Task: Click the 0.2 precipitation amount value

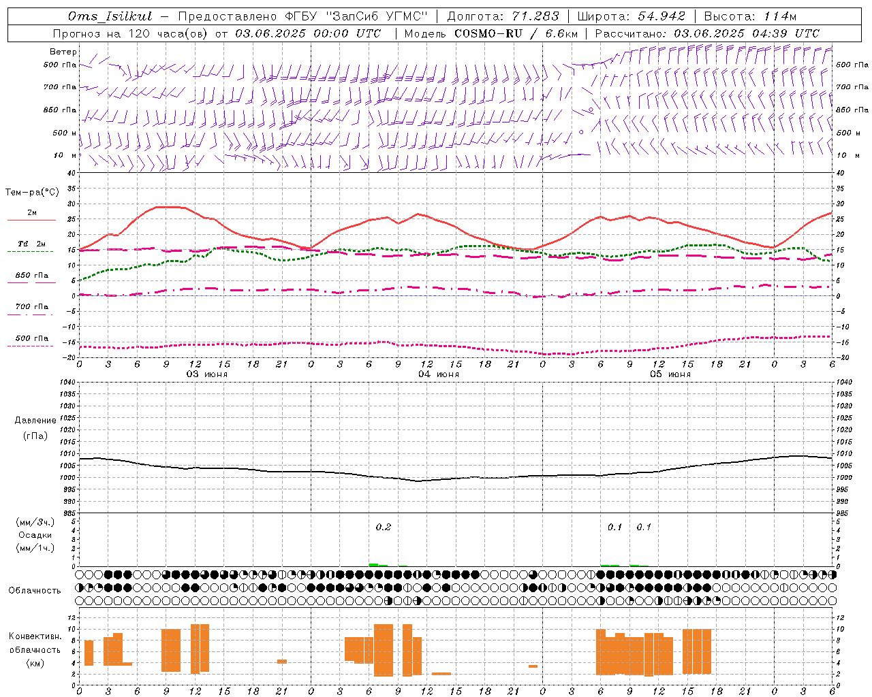Action: tap(384, 527)
